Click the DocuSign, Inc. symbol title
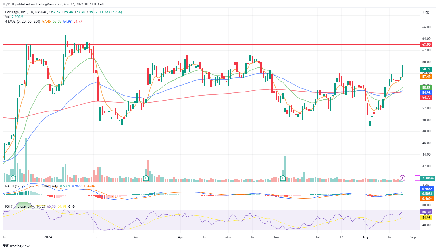The height and width of the screenshot is (251, 439). tap(16, 12)
